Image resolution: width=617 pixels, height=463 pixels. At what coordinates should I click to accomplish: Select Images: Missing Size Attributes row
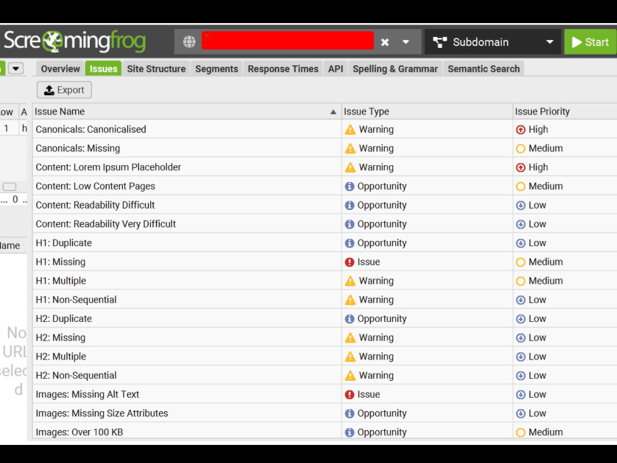tap(325, 412)
